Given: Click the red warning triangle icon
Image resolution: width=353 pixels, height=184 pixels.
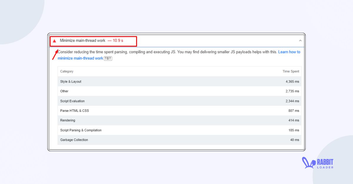Looking at the screenshot, I should pos(54,41).
